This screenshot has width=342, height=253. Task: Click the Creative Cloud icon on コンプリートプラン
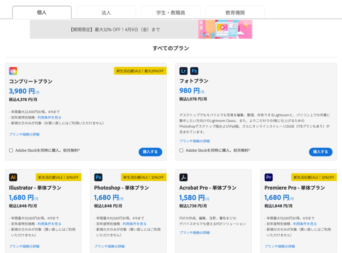pos(13,71)
